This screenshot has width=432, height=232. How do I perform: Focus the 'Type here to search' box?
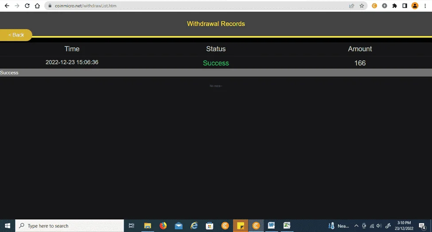coord(70,226)
